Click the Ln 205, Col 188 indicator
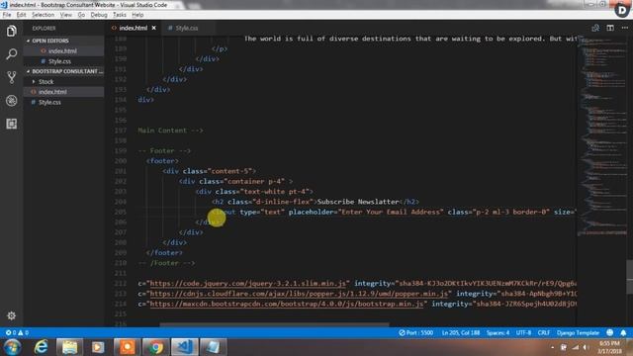Viewport: 633px width, 356px height. [x=461, y=333]
